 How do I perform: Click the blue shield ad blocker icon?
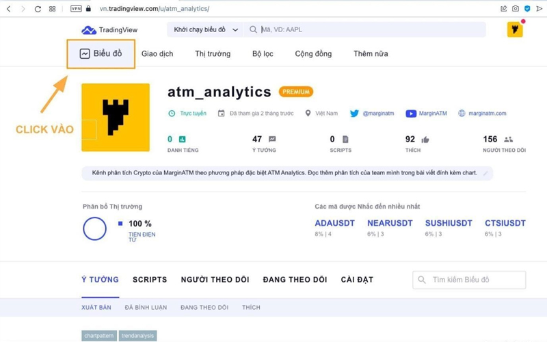tap(527, 9)
